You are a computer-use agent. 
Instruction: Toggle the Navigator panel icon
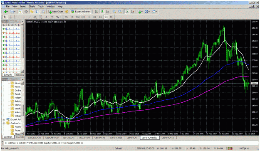click(x=32, y=11)
